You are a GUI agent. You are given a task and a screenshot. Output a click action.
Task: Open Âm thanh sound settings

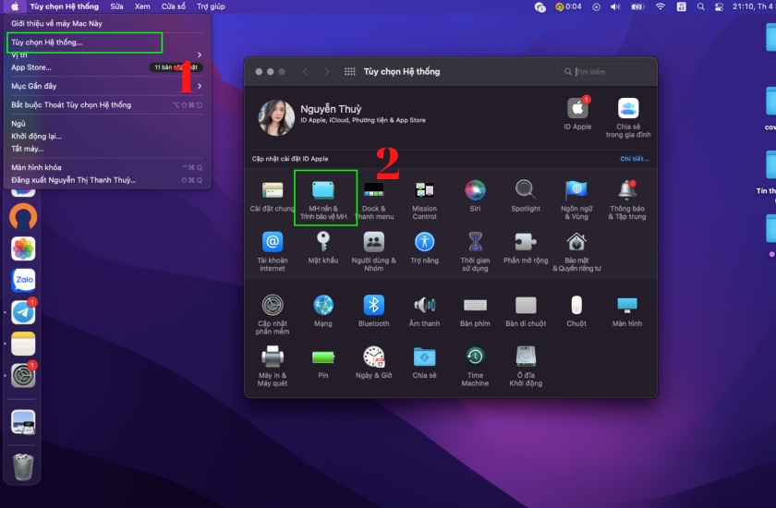[x=424, y=311]
